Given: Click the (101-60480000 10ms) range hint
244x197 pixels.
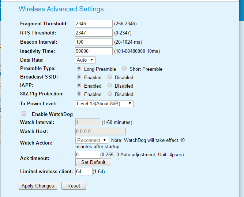Looking at the screenshot, I should click(x=137, y=51).
